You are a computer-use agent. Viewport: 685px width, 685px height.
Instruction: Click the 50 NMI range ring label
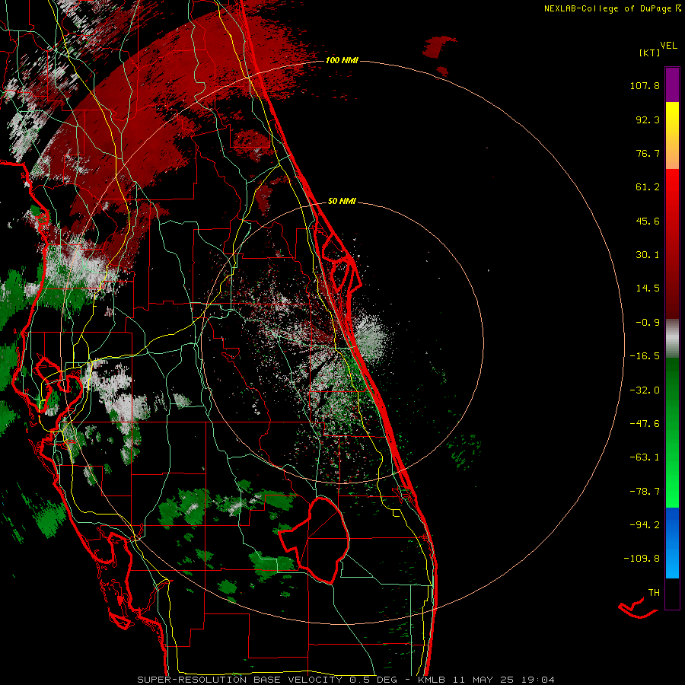tap(342, 201)
